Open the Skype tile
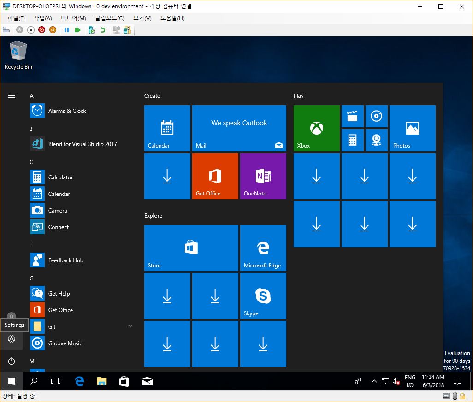473x402 pixels. point(263,296)
